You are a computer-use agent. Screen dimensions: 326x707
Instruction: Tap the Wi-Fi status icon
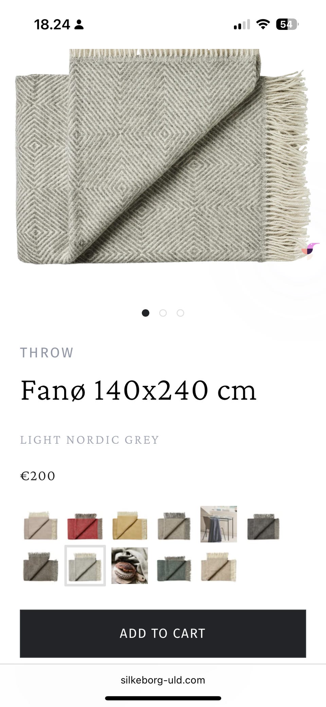(262, 24)
